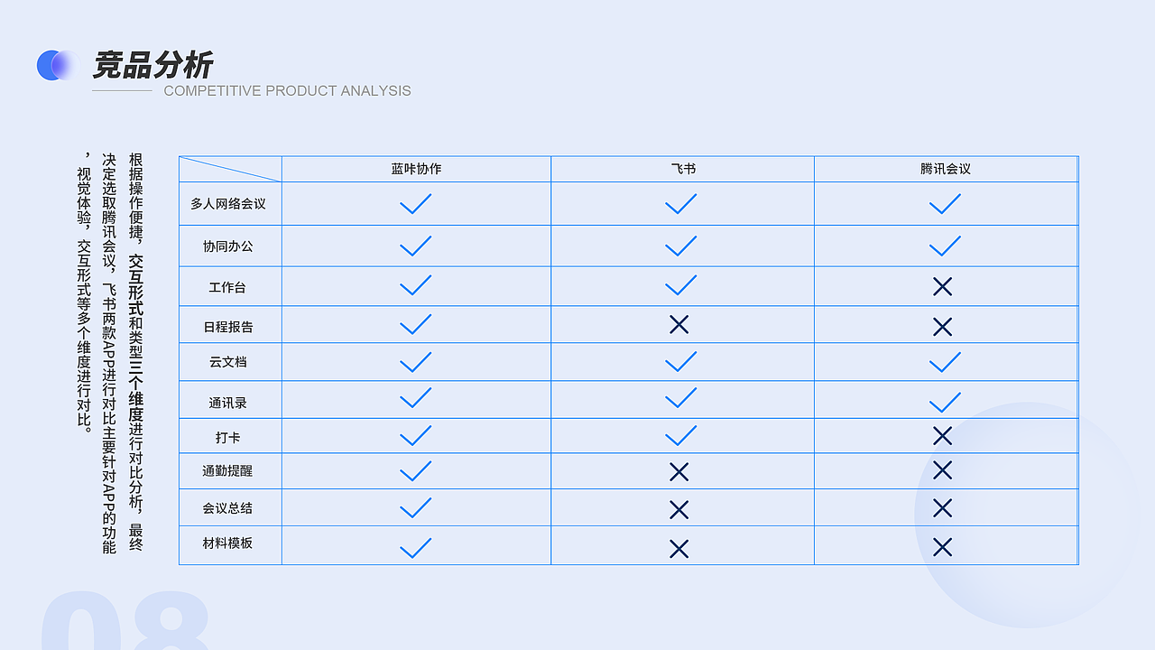Click the 腾讯会议 cross in 工作台 row
This screenshot has height=650, width=1155.
pyautogui.click(x=942, y=287)
